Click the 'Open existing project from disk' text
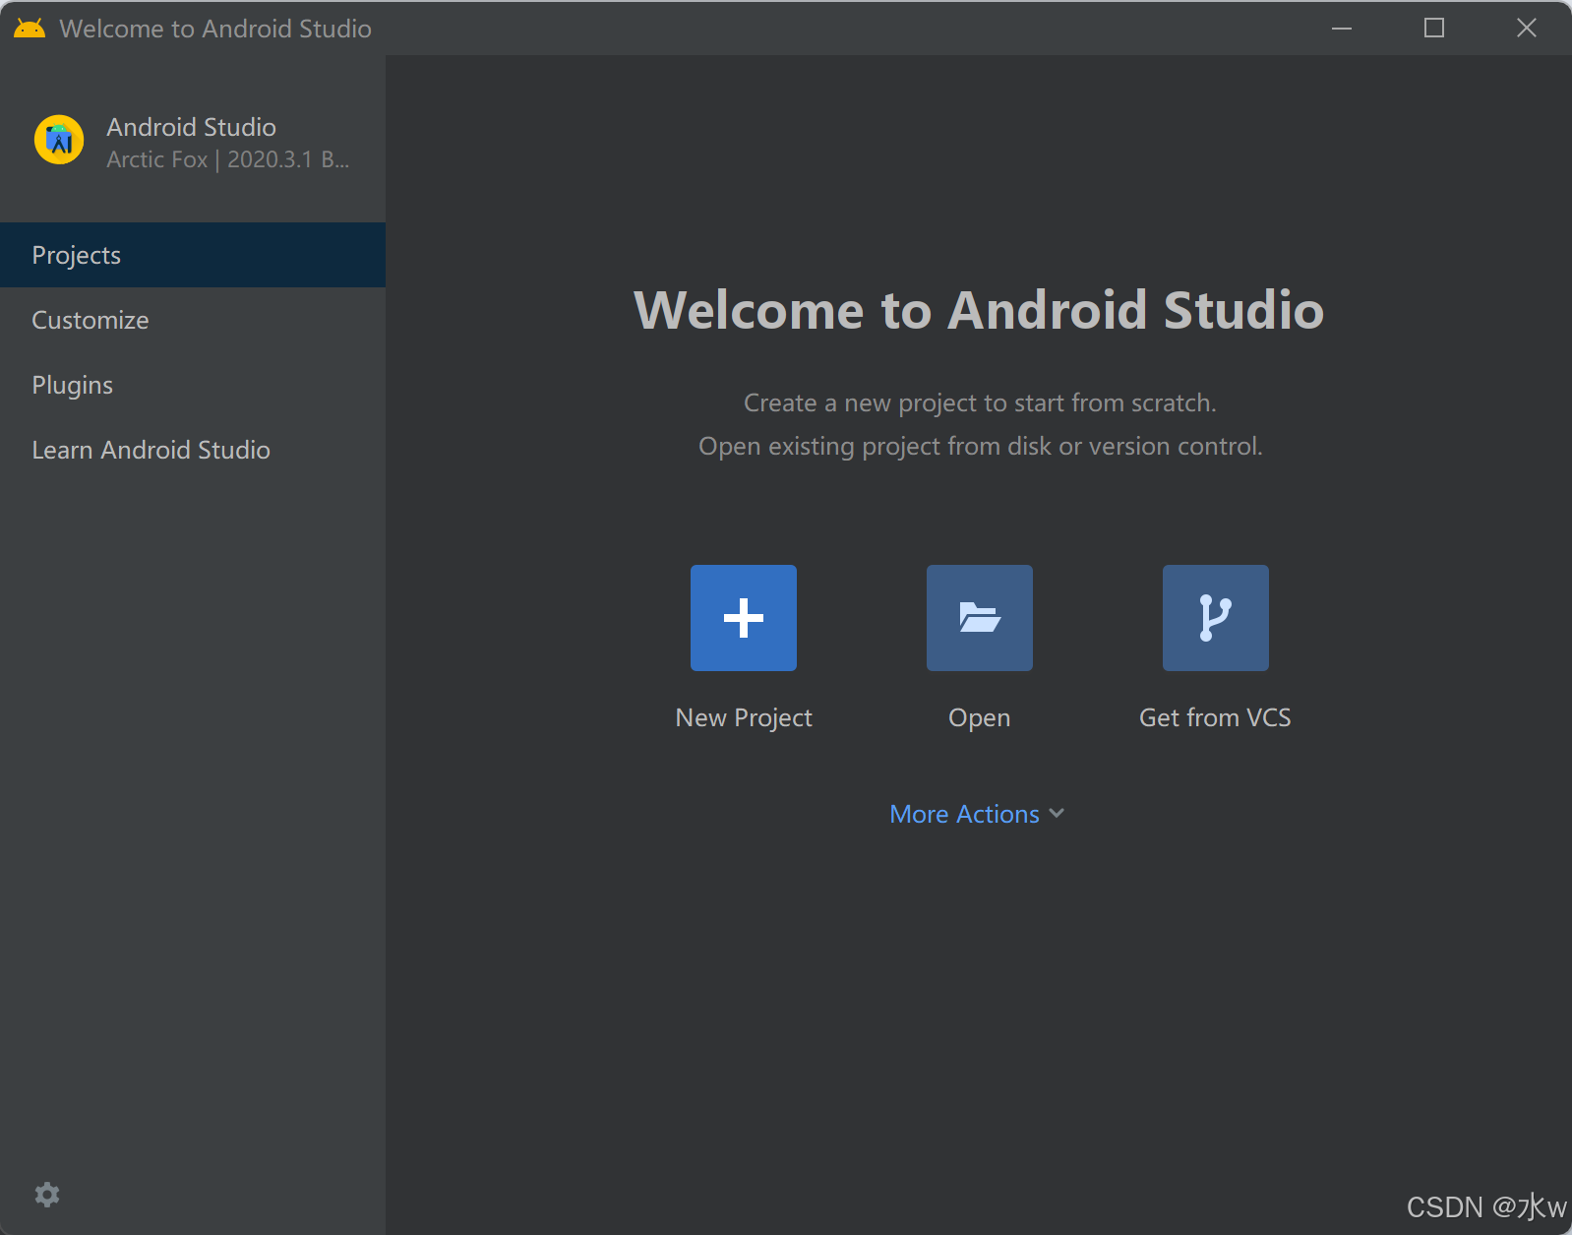 980,446
